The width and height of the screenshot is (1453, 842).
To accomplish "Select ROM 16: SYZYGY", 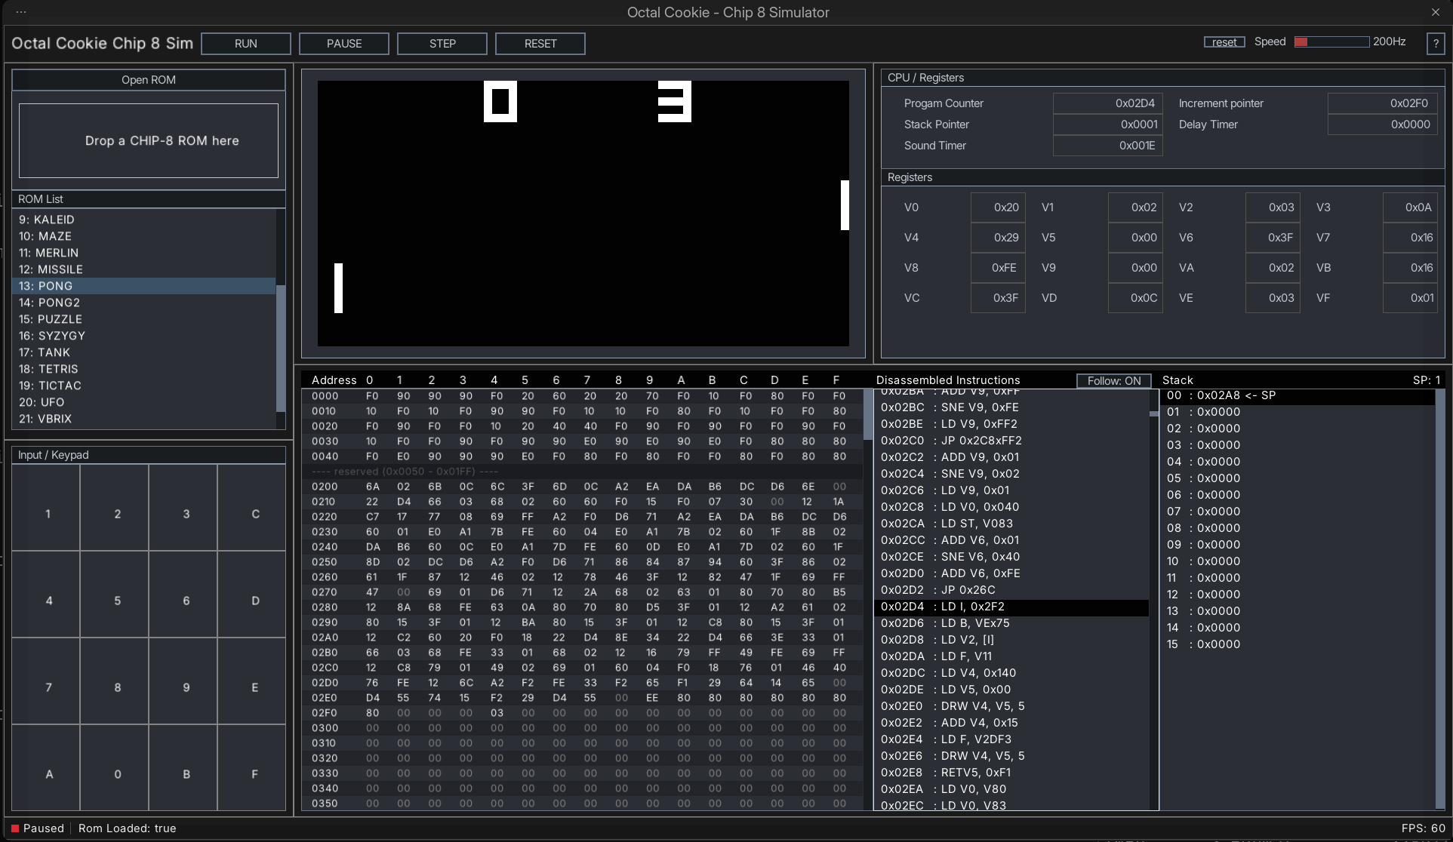I will [x=144, y=336].
